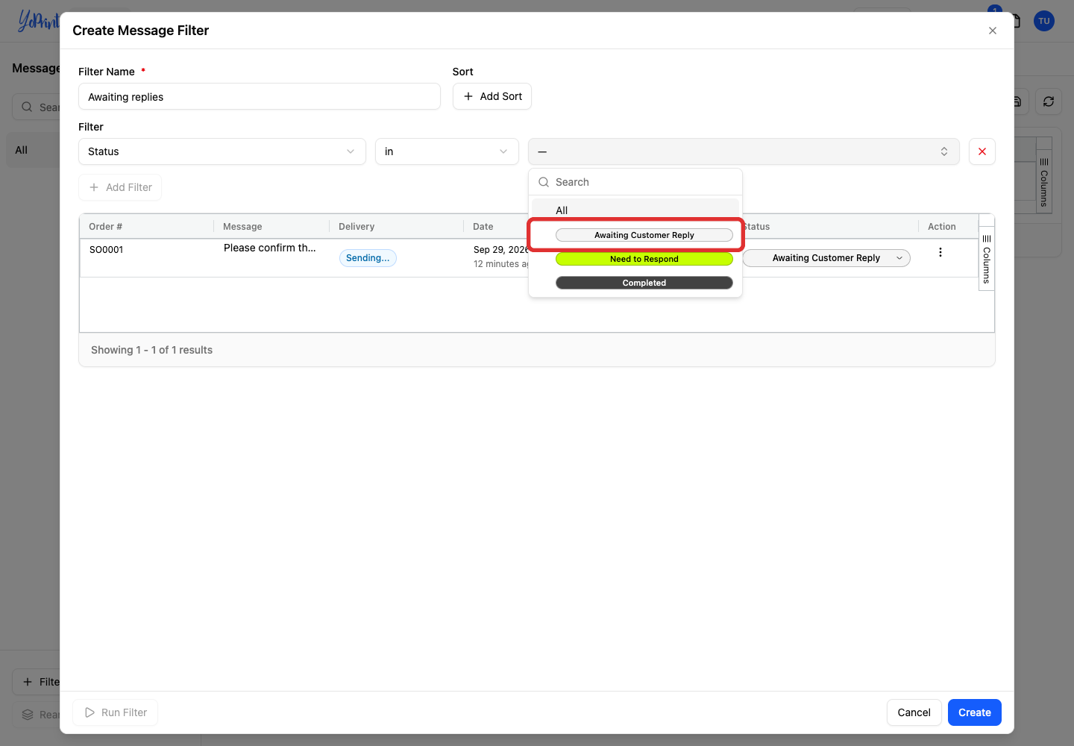The image size is (1074, 746).
Task: Toggle the filter value selector dropdown
Action: (x=744, y=151)
